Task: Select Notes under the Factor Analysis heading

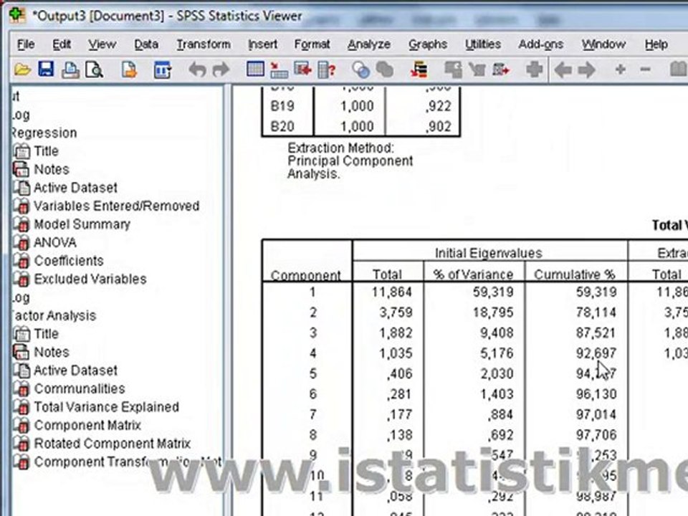Action: pos(52,353)
